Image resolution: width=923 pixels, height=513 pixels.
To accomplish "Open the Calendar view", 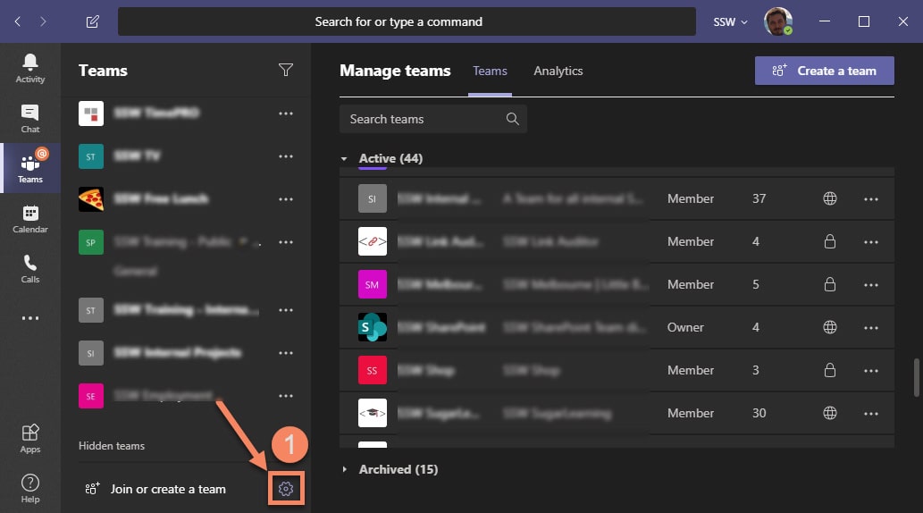I will (30, 218).
